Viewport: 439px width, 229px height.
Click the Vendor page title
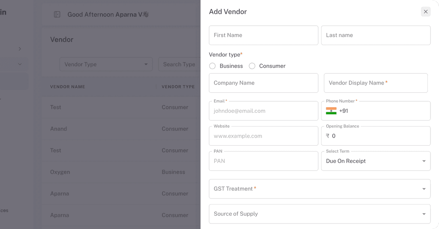pos(62,39)
